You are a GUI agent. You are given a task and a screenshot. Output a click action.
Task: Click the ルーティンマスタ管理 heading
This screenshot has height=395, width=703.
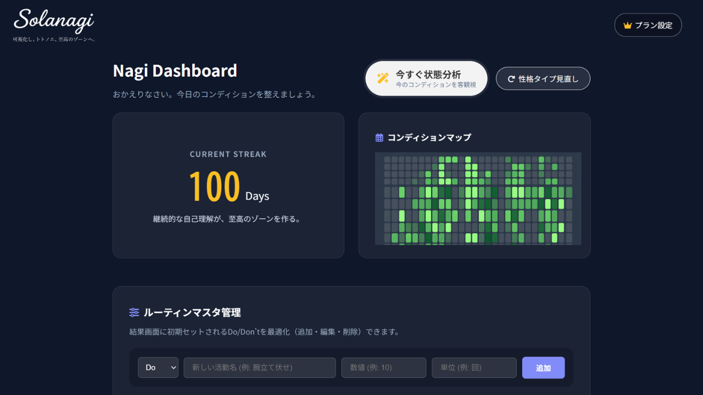pyautogui.click(x=192, y=313)
